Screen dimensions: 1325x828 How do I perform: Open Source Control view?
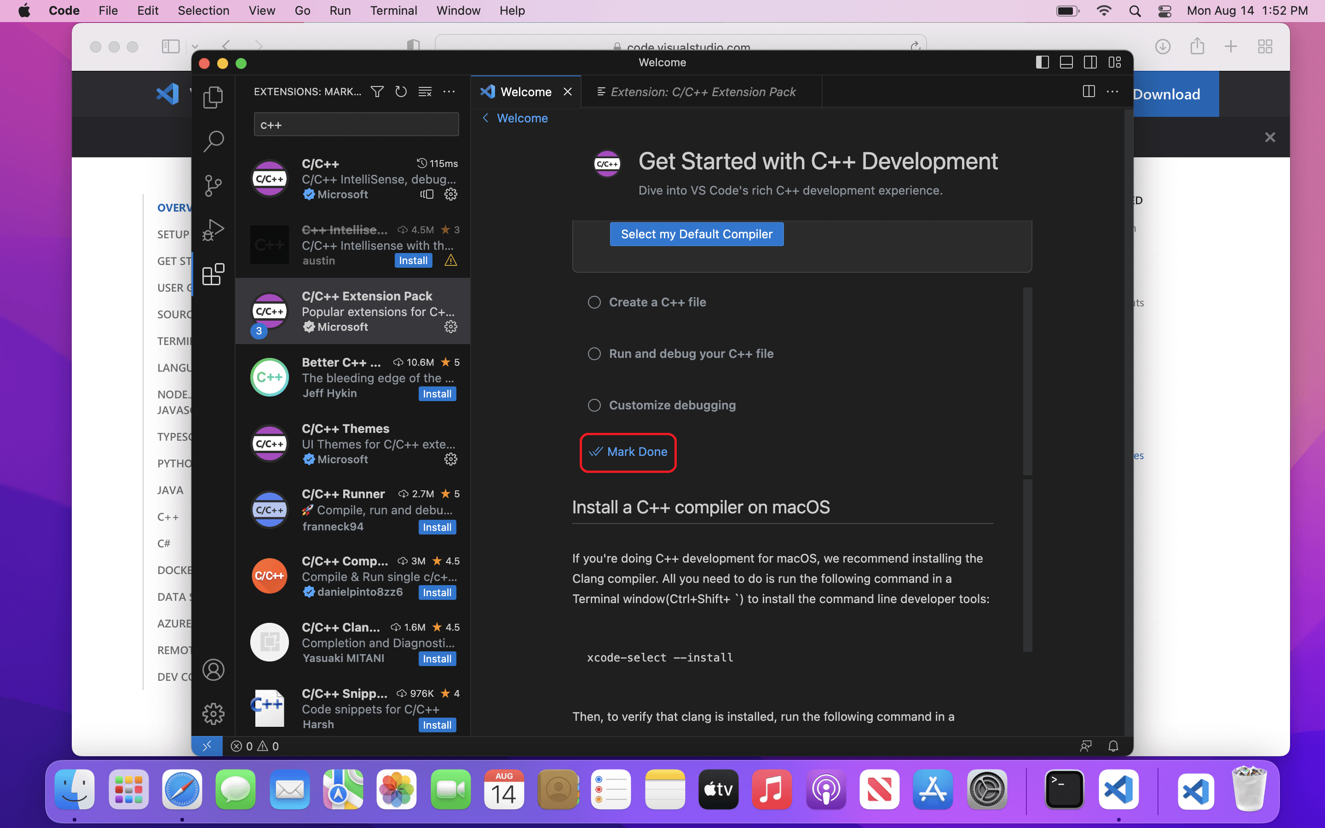(x=213, y=186)
